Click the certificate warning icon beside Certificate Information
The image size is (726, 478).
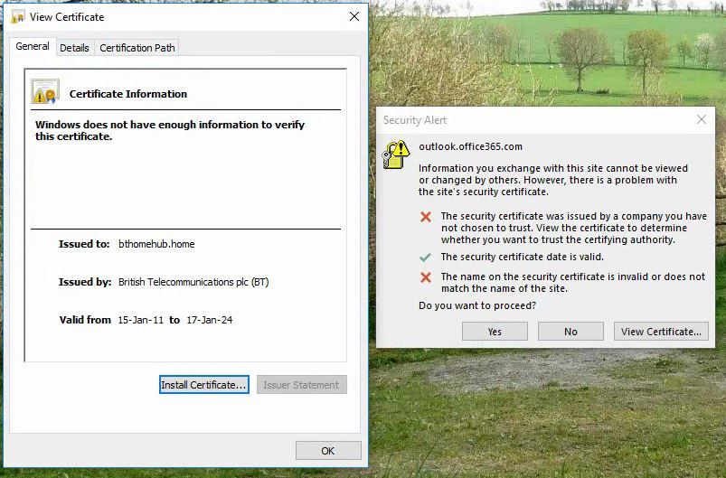pyautogui.click(x=45, y=91)
